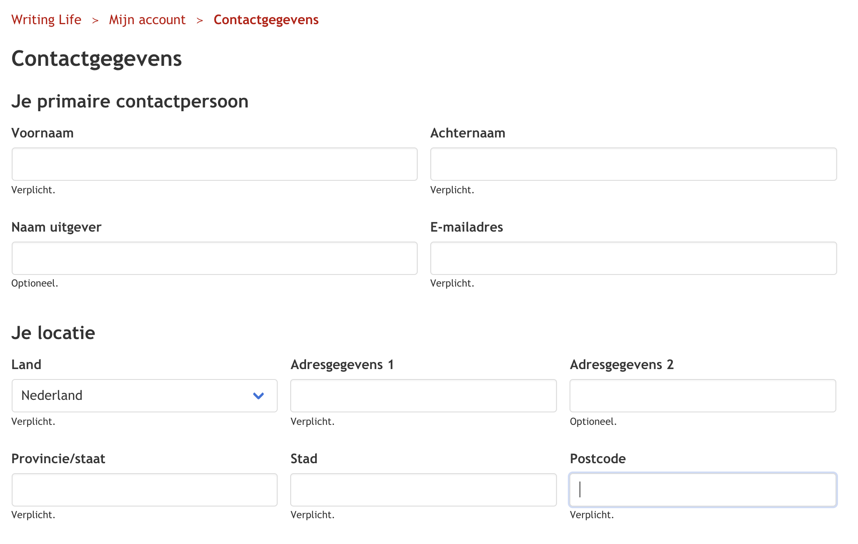
Task: Open the Writing Life breadcrumb link
Action: tap(46, 20)
